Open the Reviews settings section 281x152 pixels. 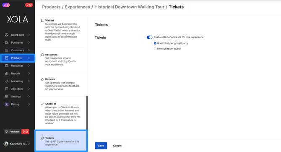coord(61,84)
